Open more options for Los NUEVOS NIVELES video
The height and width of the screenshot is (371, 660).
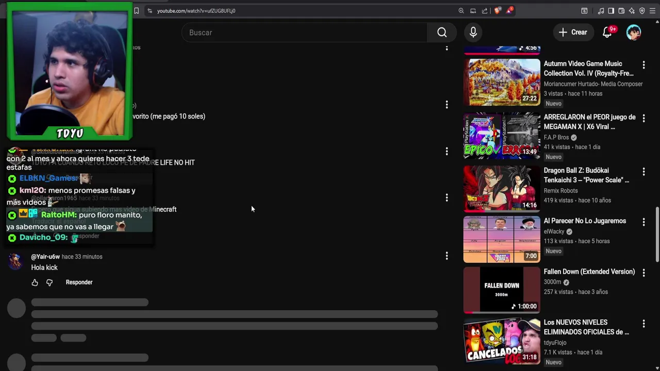[643, 324]
